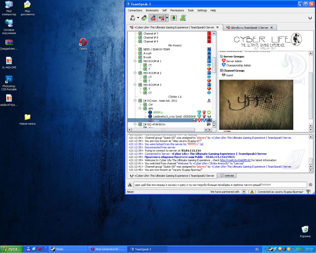Screen dimensions: 316x253
Task: Click the blue A icon beside A-rush
Action: coord(209,53)
